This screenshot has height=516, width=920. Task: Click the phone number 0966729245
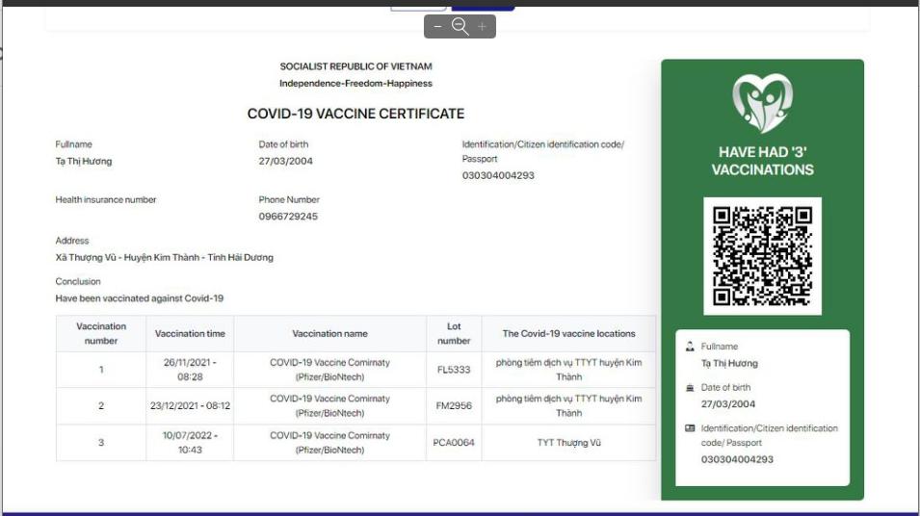click(288, 217)
